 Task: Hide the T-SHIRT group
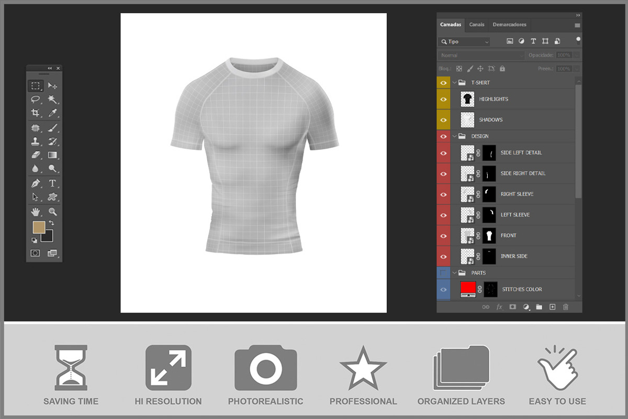click(443, 83)
